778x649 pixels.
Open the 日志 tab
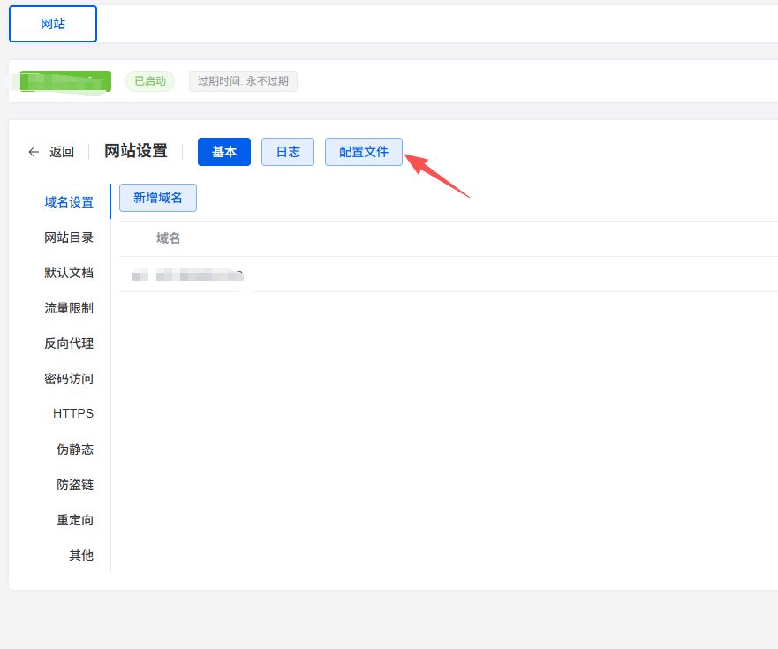[288, 152]
